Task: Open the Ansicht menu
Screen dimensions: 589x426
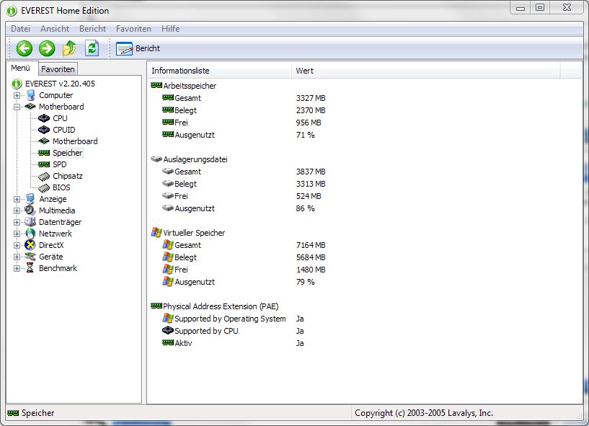Action: point(55,29)
